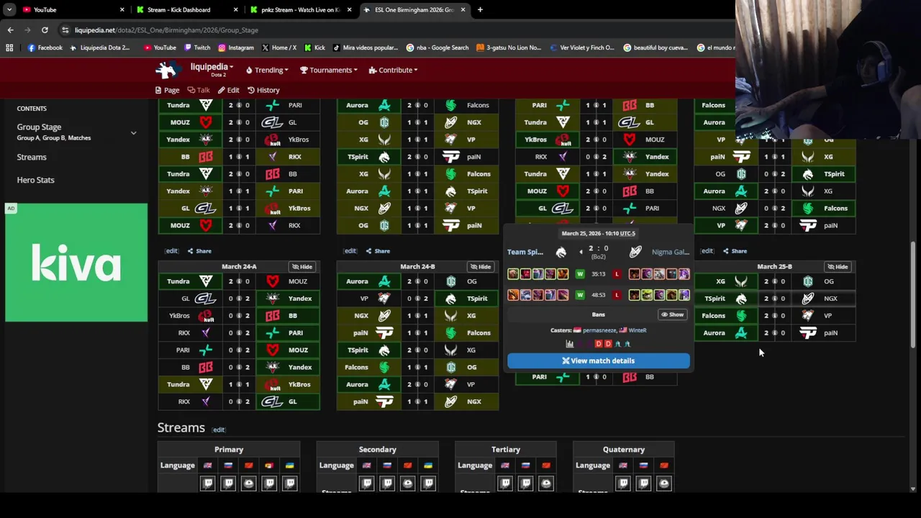The image size is (921, 518).
Task: Open Liquipedia Dota 2 bookmark
Action: (x=100, y=47)
